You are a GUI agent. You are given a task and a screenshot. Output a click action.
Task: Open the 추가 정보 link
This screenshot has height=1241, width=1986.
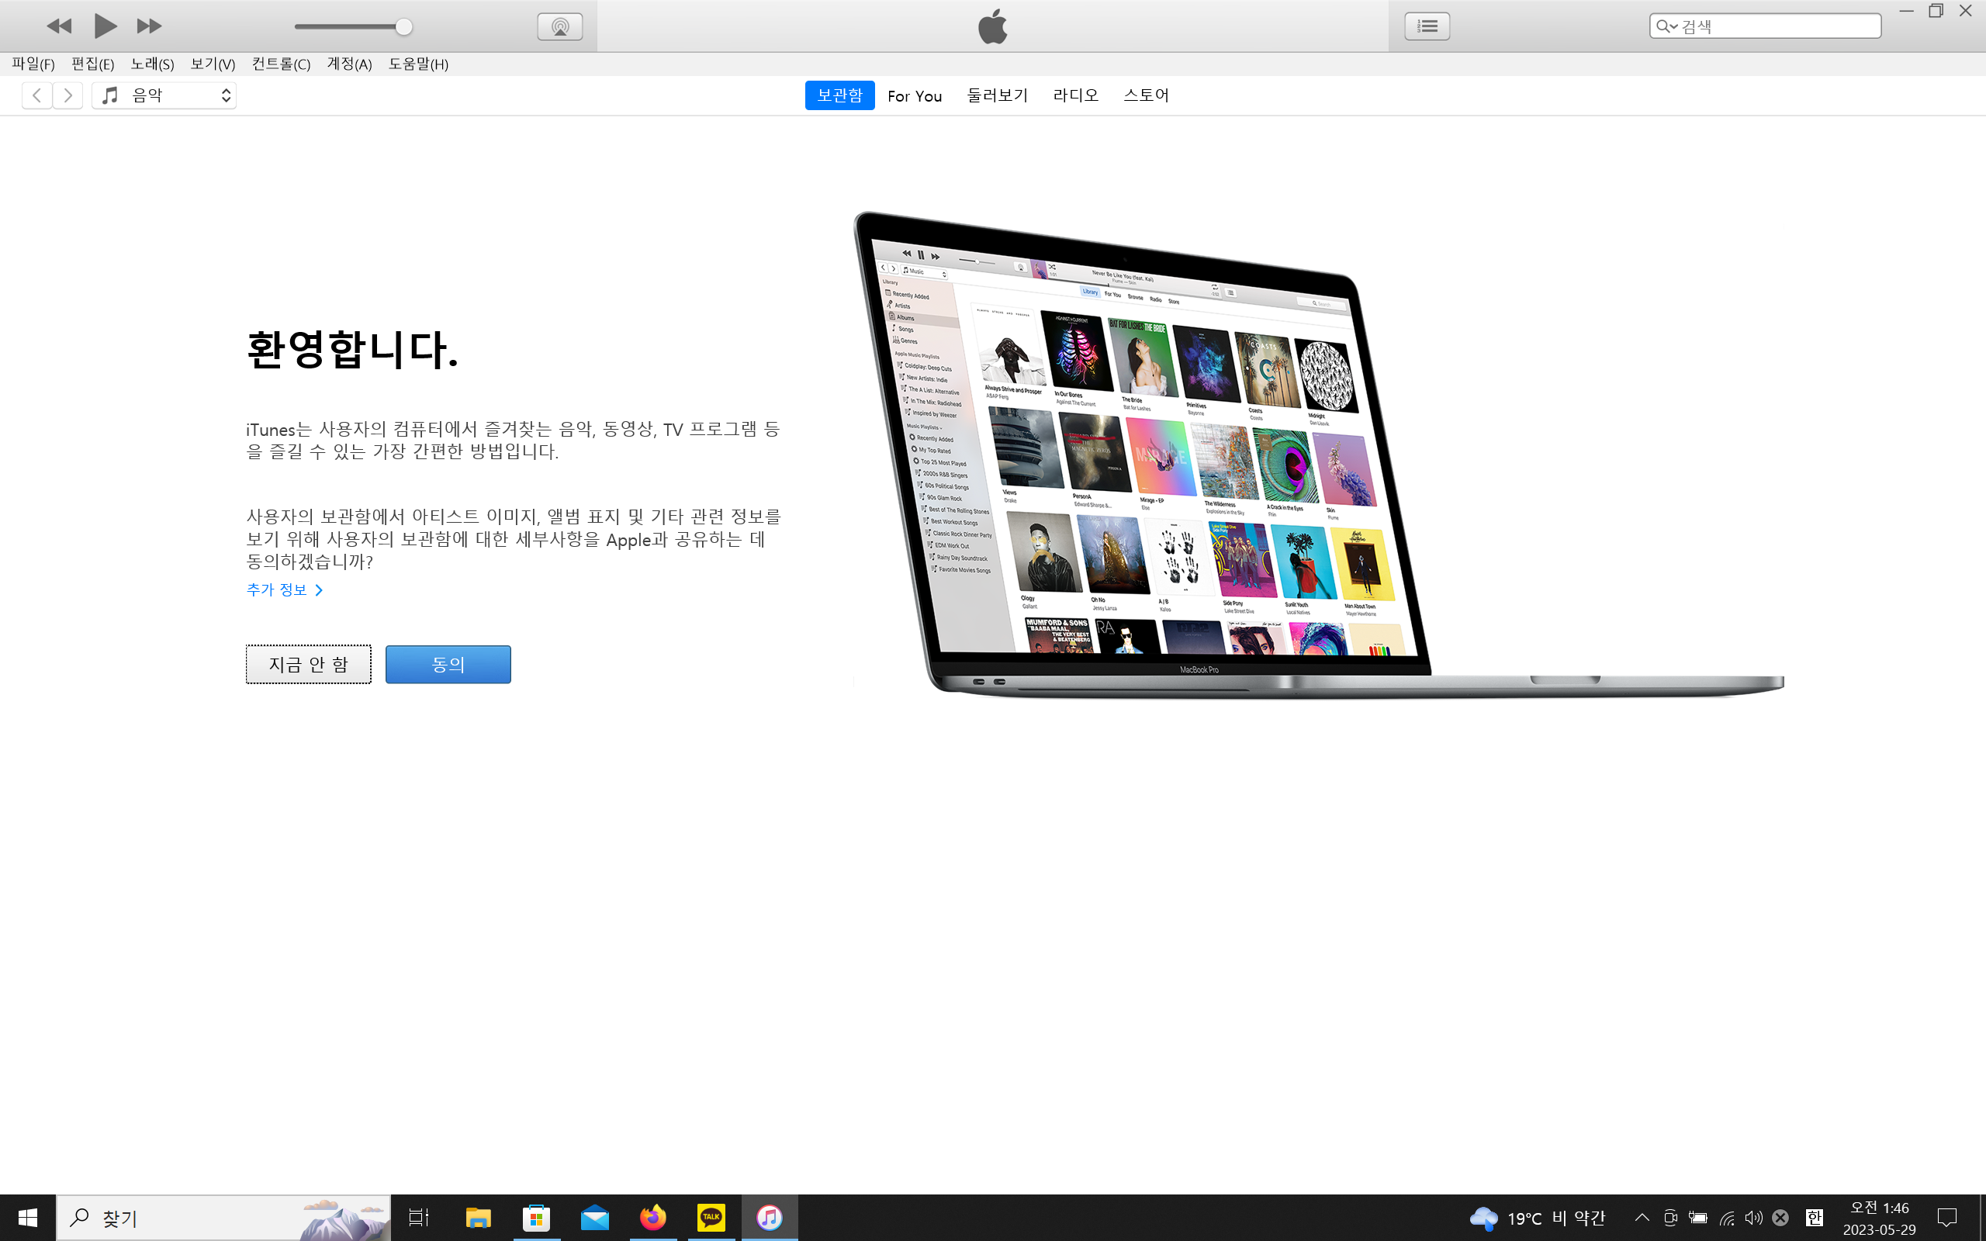click(x=284, y=589)
